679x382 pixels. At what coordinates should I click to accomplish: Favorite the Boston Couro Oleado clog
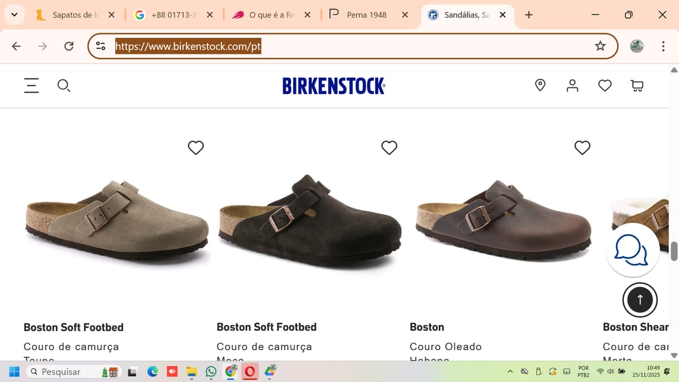tap(582, 148)
